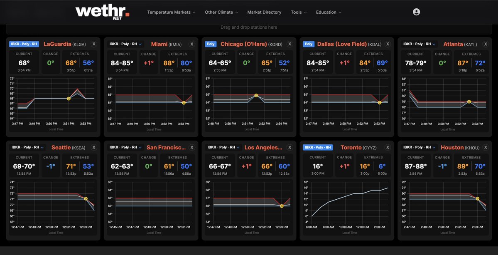Image resolution: width=498 pixels, height=255 pixels.
Task: Click the yellow marker on Atlanta chart
Action: (x=469, y=102)
